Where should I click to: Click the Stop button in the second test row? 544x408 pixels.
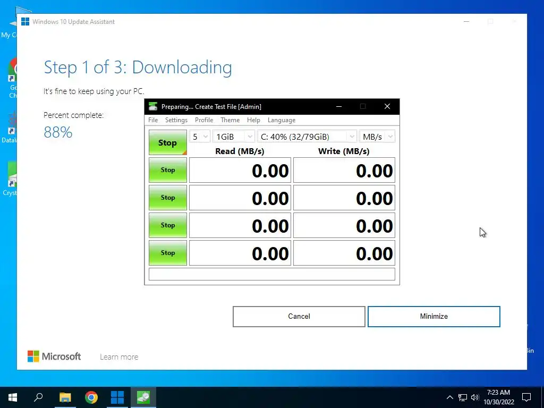(x=167, y=198)
